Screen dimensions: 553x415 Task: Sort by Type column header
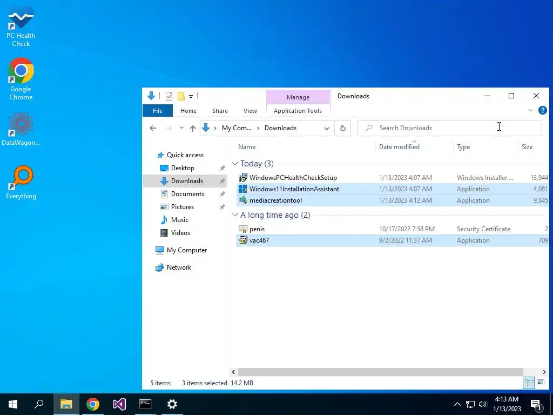coord(485,147)
